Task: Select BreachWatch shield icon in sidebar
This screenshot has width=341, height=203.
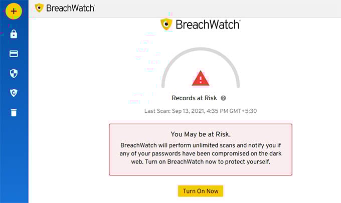Action: point(14,93)
